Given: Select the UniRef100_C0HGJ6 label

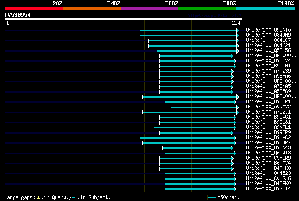Looking at the screenshot, I should pos(268,179).
